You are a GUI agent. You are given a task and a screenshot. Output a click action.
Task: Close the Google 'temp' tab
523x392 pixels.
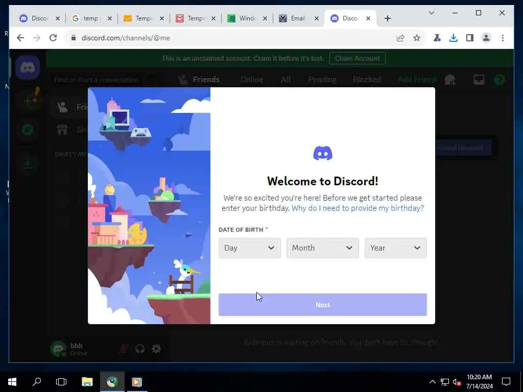pos(109,18)
